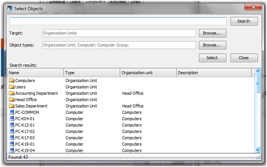The height and width of the screenshot is (167, 267).
Task: Click the PC-K19-04 computer icon
Action: 11,150
